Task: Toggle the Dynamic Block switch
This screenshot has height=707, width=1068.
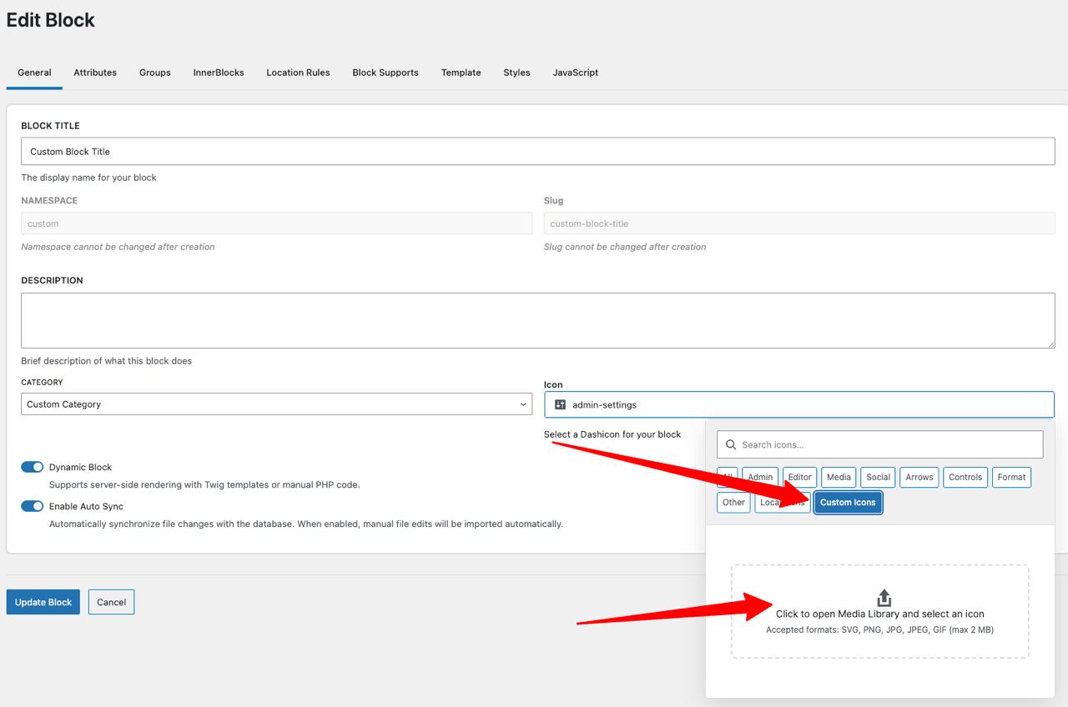Action: pyautogui.click(x=32, y=467)
